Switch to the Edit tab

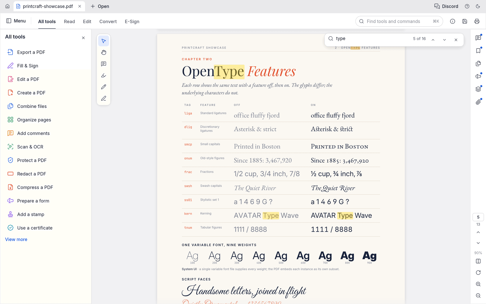tap(87, 22)
